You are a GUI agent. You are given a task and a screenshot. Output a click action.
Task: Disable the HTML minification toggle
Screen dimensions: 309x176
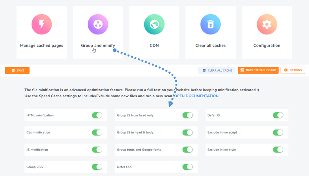click(97, 115)
